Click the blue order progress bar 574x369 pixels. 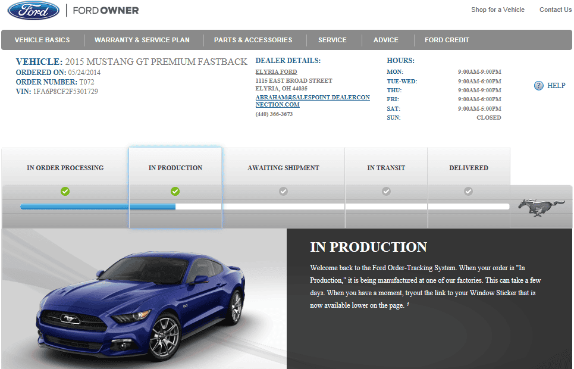(x=98, y=207)
